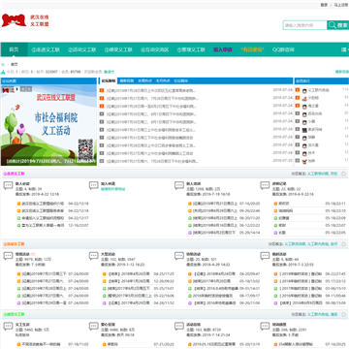Open quick navigation menu at navbar right
The width and height of the screenshot is (349, 349).
[344, 49]
